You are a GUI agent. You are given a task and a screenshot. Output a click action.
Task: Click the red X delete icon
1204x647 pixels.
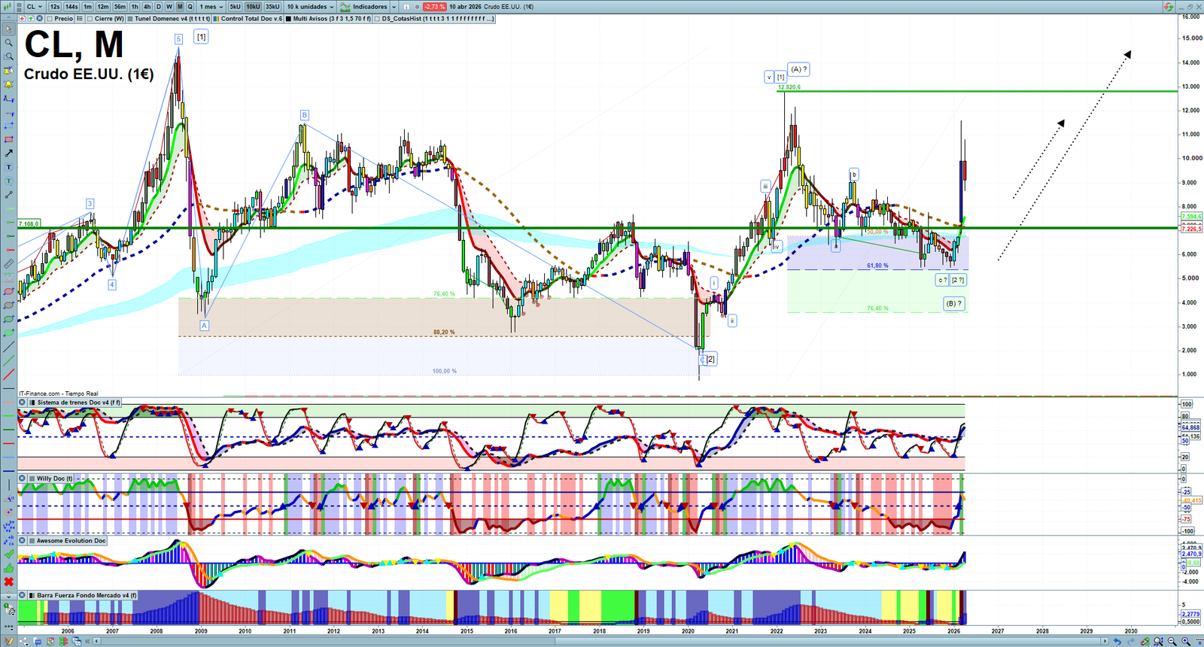click(x=8, y=582)
